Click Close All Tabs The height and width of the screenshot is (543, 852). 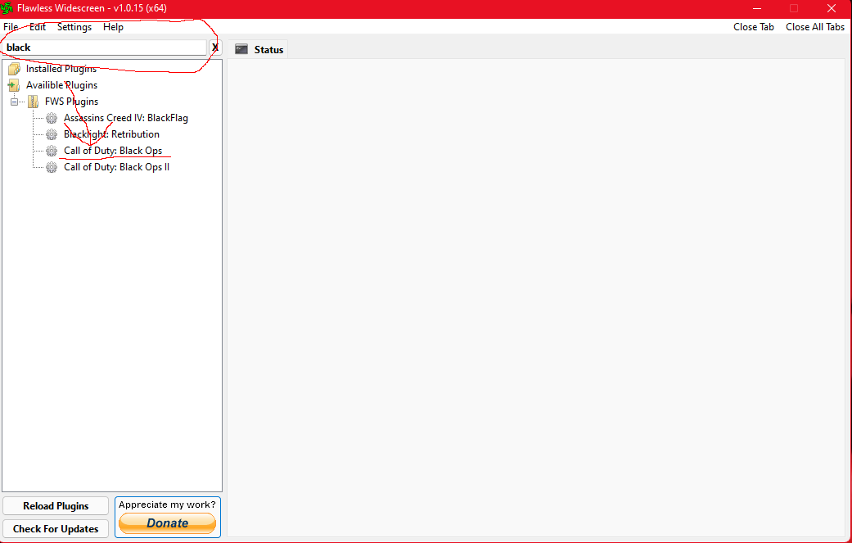[x=815, y=27]
